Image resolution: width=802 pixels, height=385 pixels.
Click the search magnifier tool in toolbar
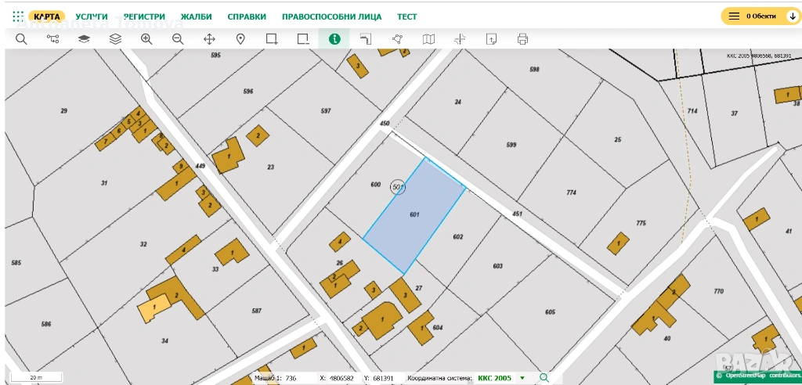tap(21, 39)
